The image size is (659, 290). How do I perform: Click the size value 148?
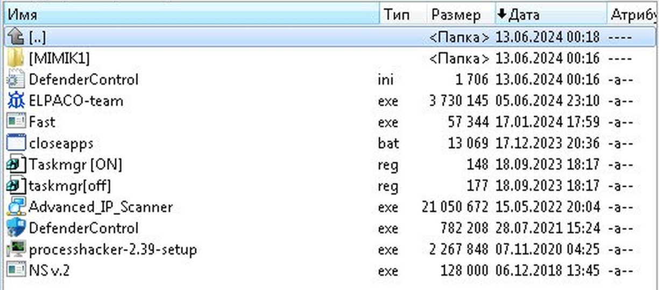click(478, 164)
